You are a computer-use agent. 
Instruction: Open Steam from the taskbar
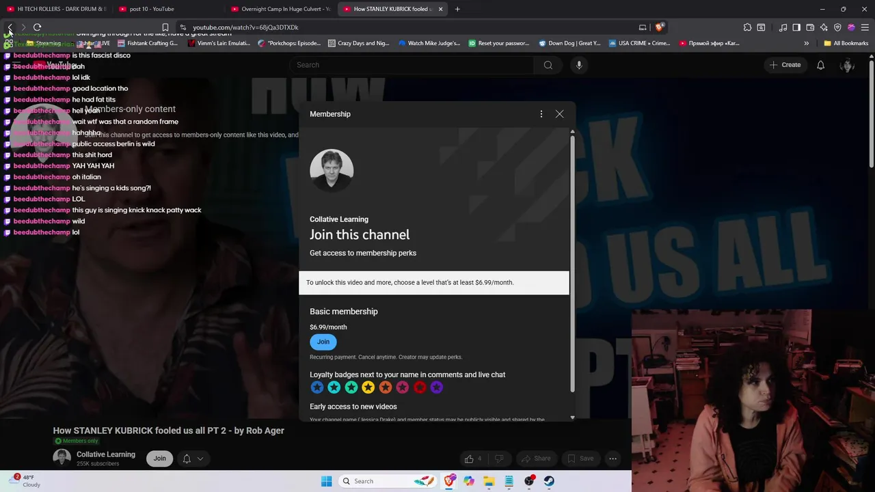(x=549, y=481)
